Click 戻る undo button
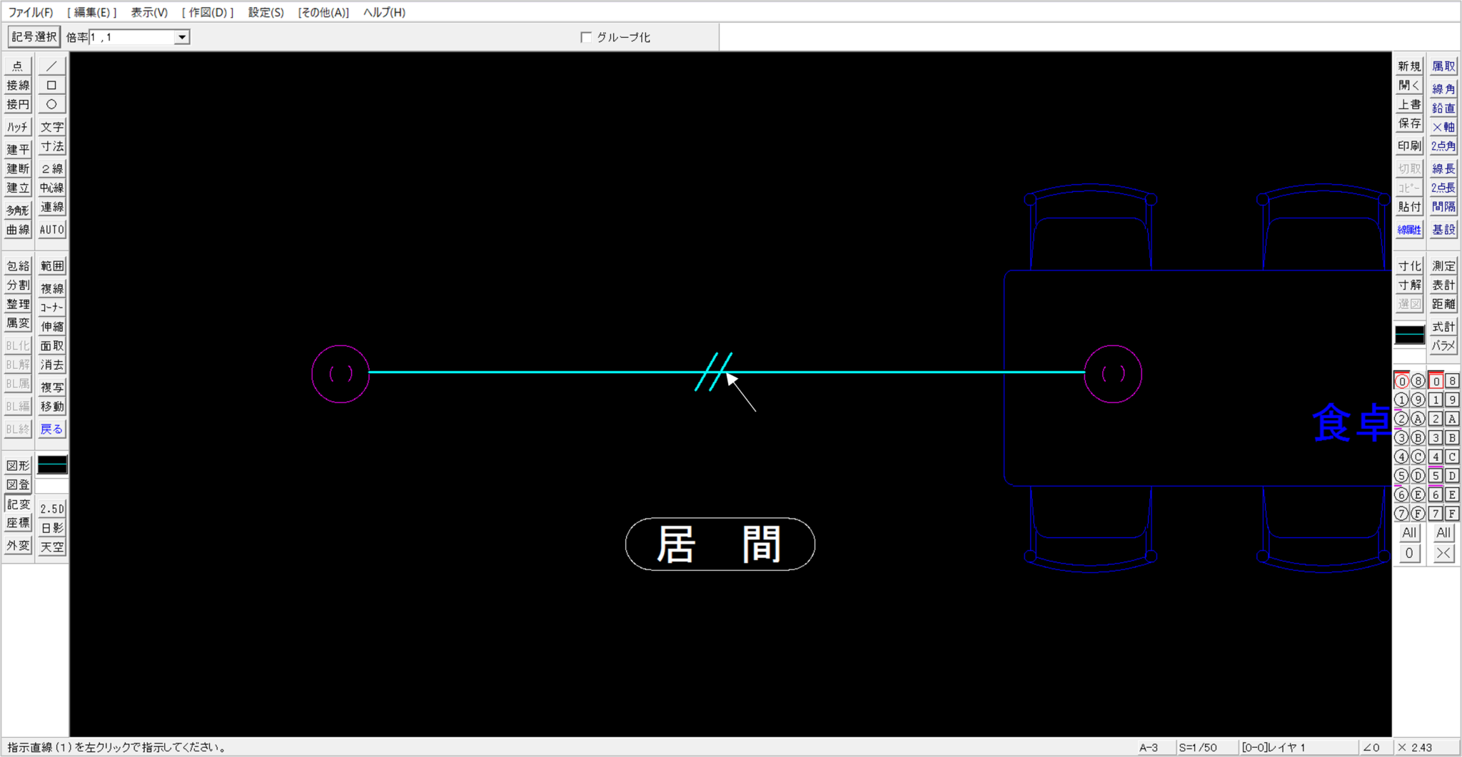Image resolution: width=1462 pixels, height=757 pixels. pyautogui.click(x=51, y=430)
